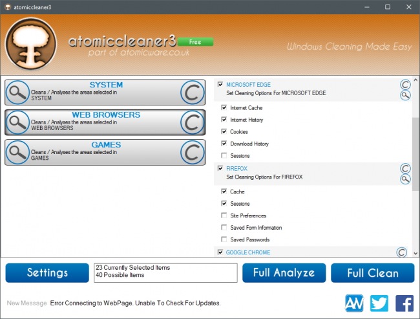The image size is (420, 319).
Task: Run Full Analyze
Action: [x=284, y=273]
